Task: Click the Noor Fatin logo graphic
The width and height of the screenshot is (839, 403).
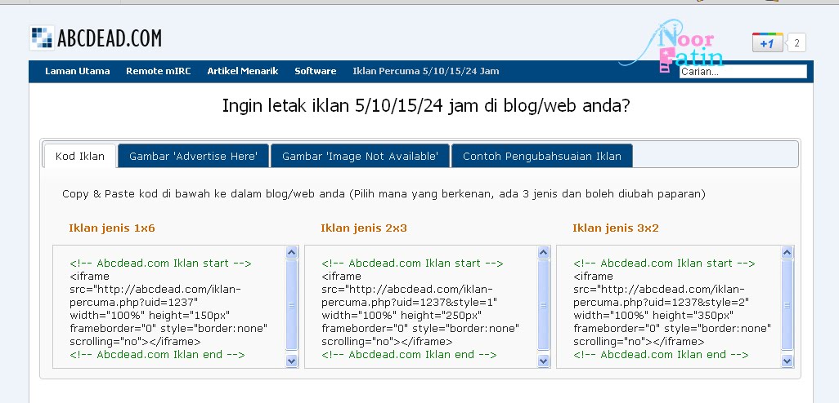Action: (x=672, y=44)
